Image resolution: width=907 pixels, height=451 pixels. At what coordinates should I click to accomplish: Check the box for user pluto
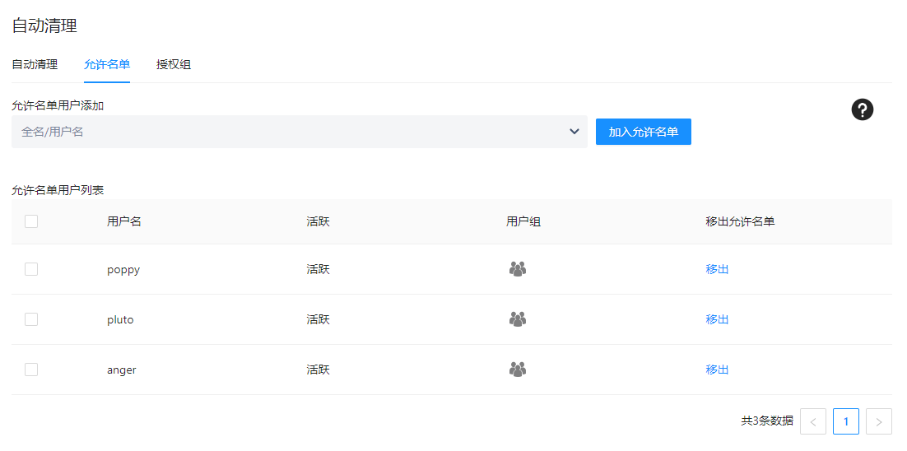click(x=31, y=319)
